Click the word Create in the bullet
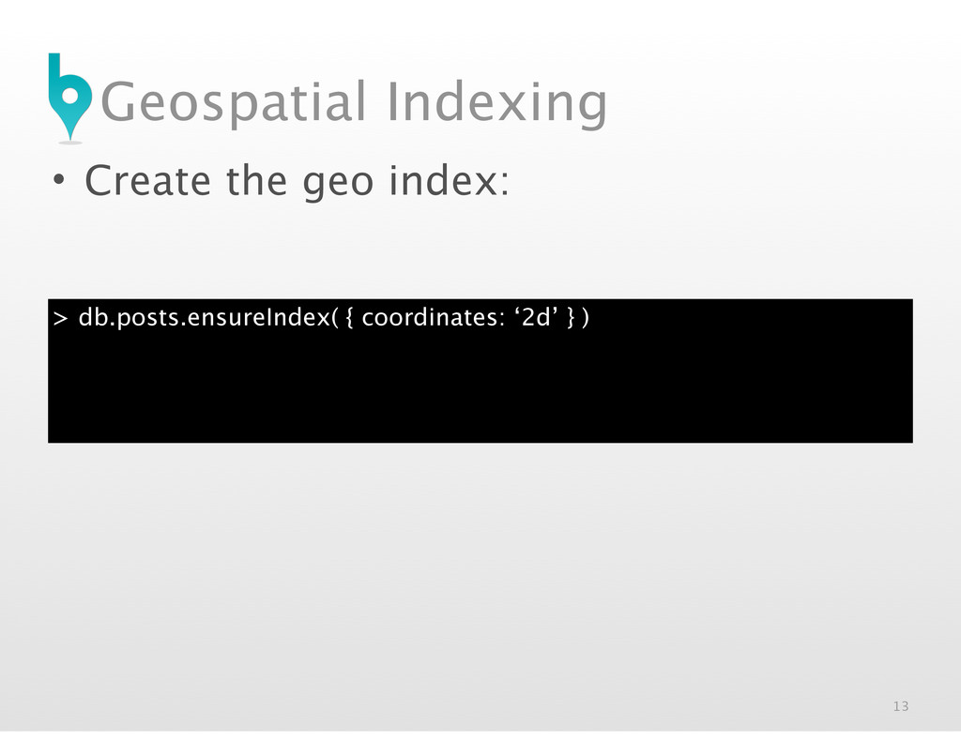961x742 pixels. [x=147, y=181]
